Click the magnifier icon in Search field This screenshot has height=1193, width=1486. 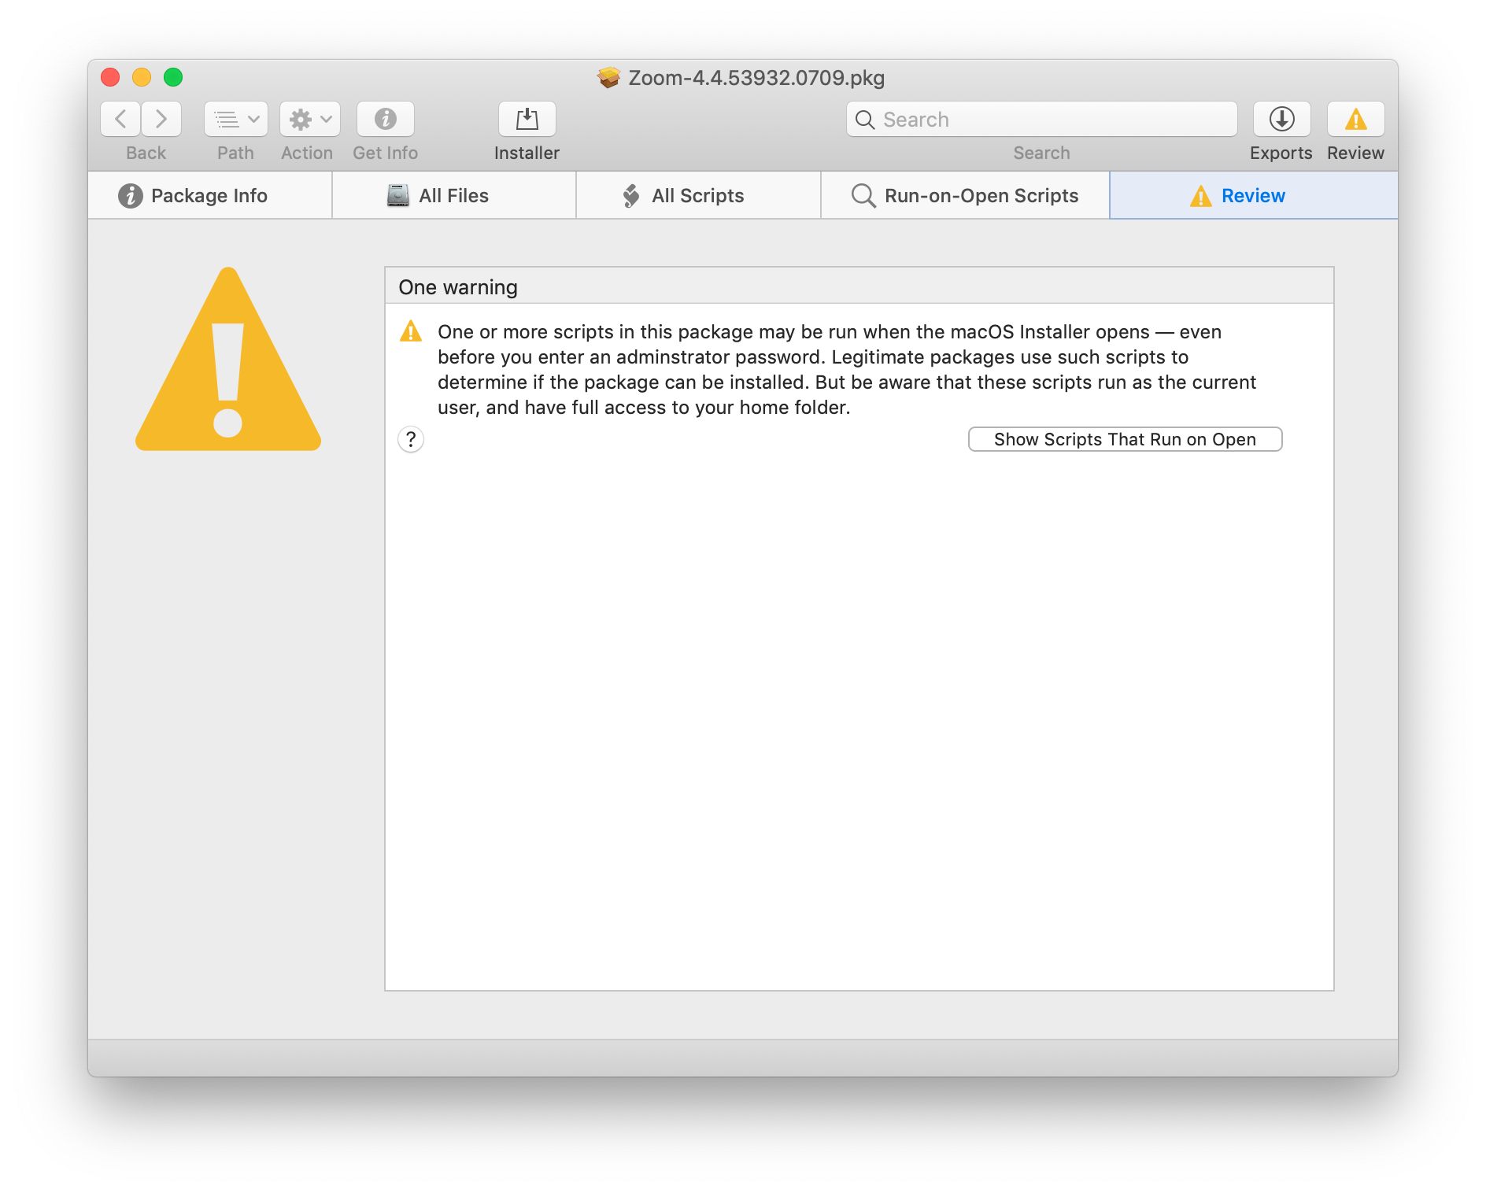[865, 120]
